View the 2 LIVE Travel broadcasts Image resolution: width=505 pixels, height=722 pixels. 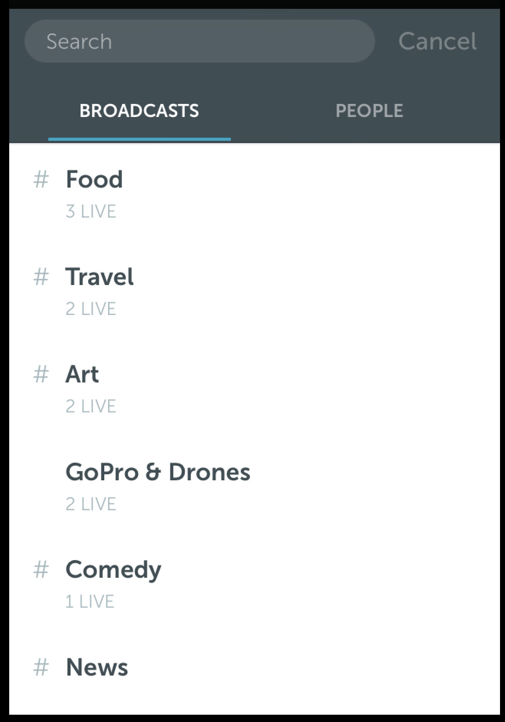click(x=91, y=309)
